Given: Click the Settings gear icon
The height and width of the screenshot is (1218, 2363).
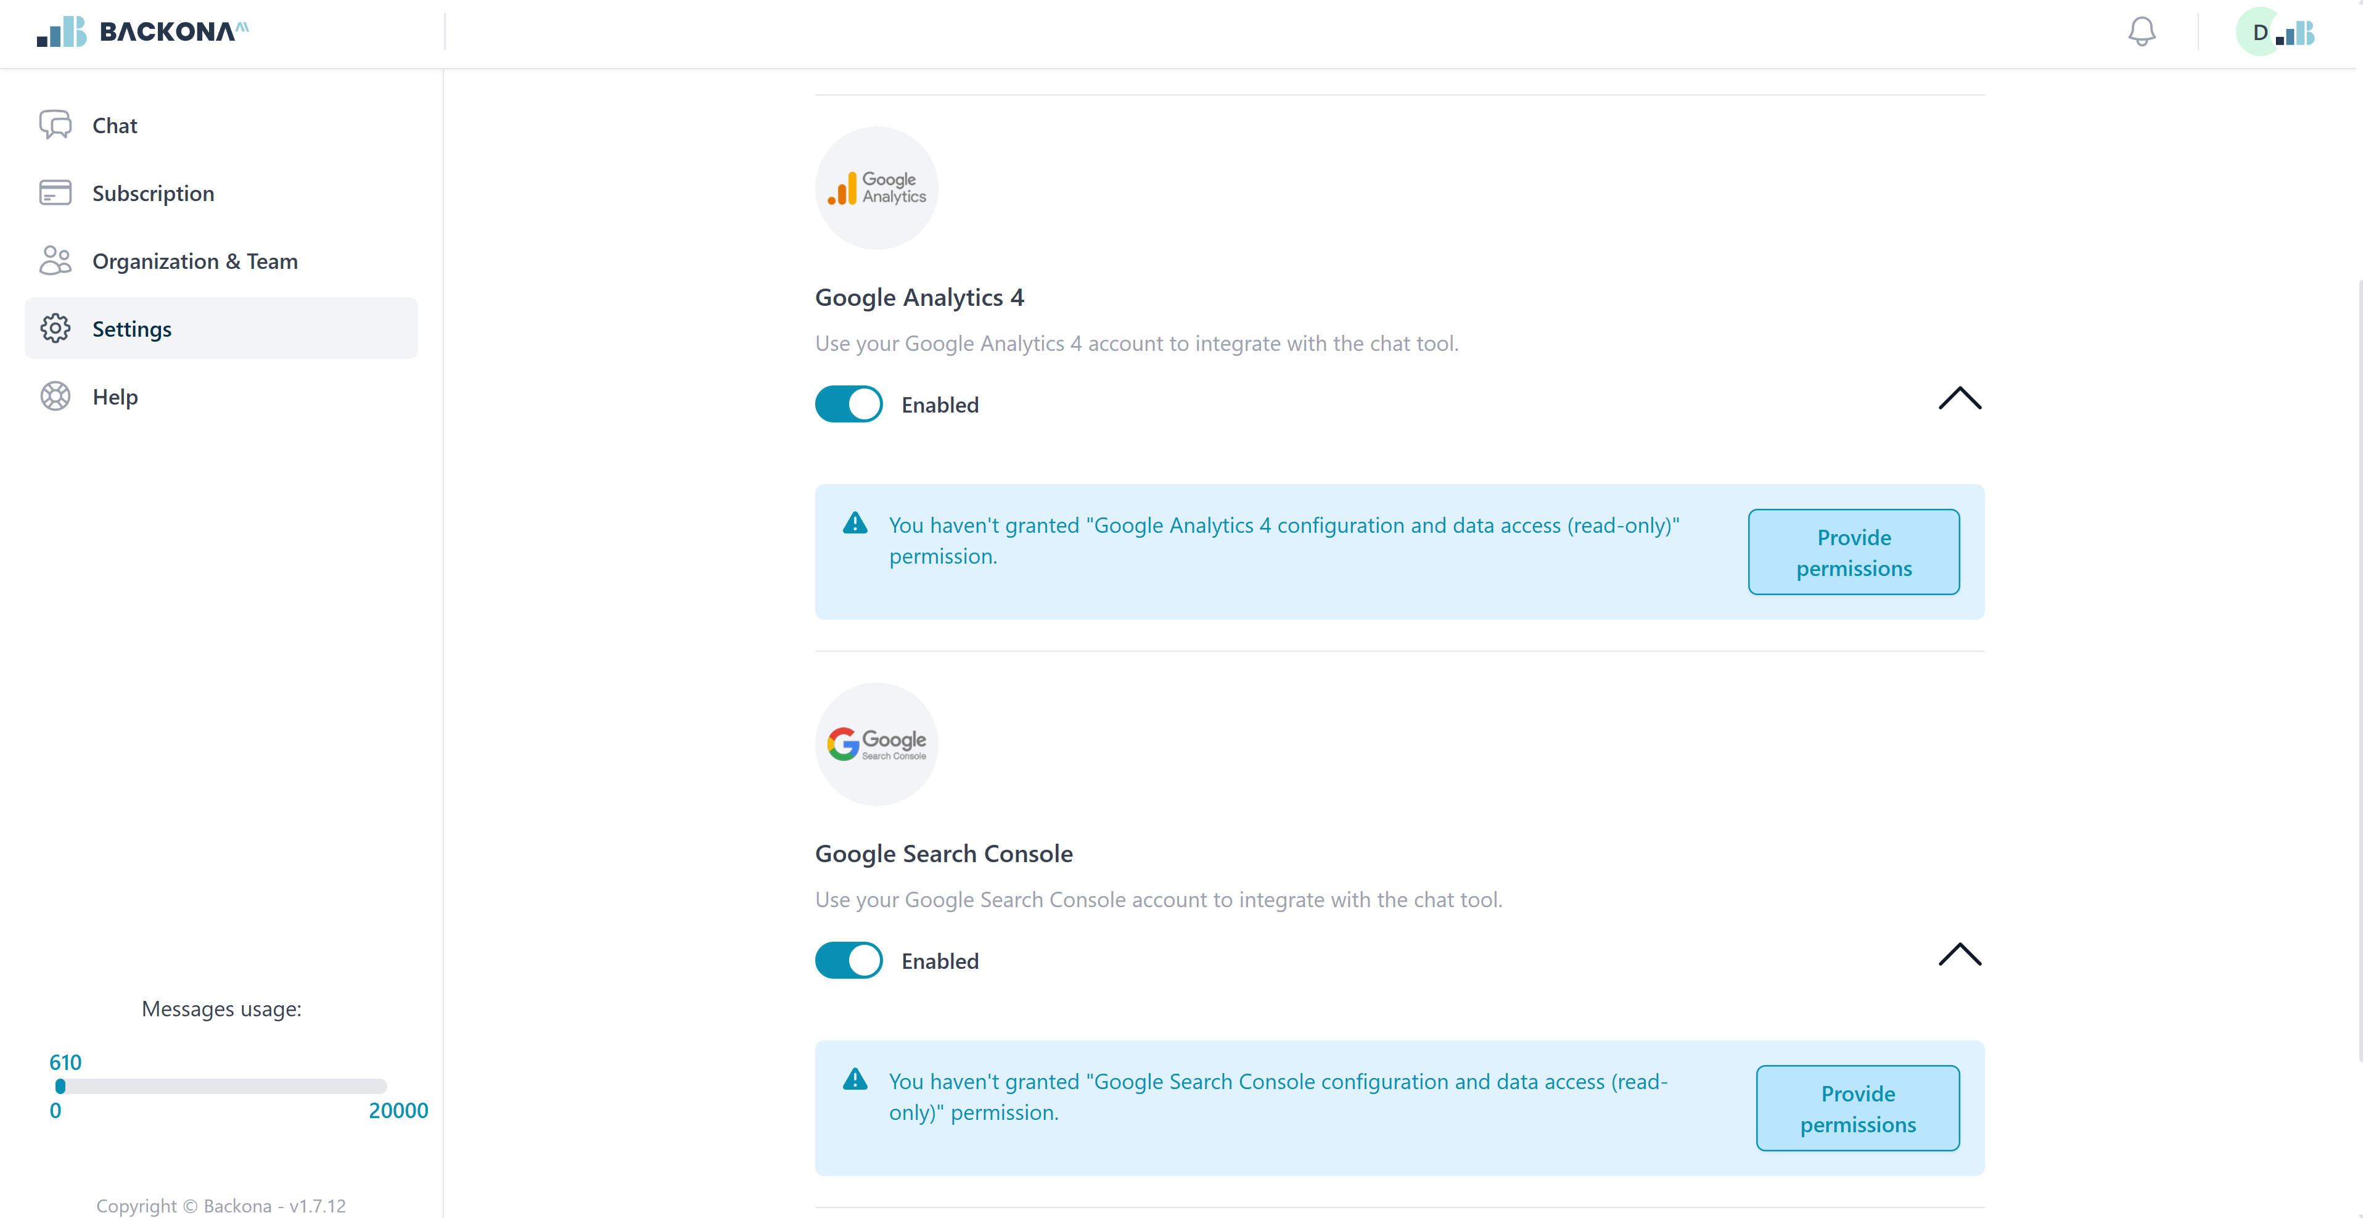Looking at the screenshot, I should pyautogui.click(x=55, y=328).
